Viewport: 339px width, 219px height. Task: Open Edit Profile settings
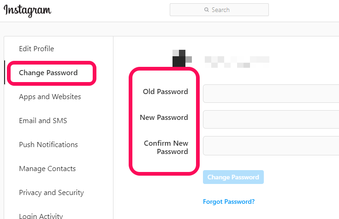(x=36, y=49)
